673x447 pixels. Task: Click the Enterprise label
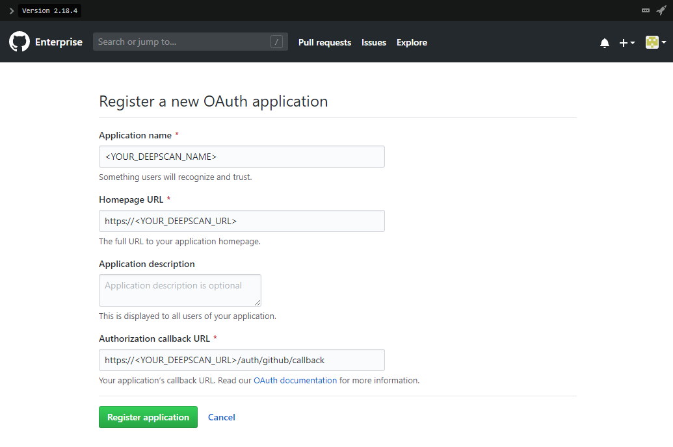coord(59,42)
